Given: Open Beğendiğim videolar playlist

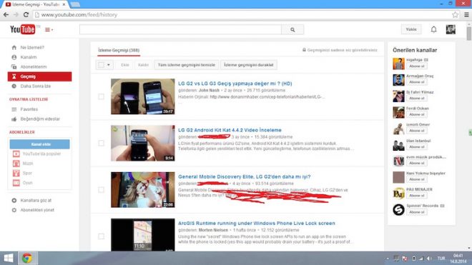Looking at the screenshot, I should coord(40,119).
